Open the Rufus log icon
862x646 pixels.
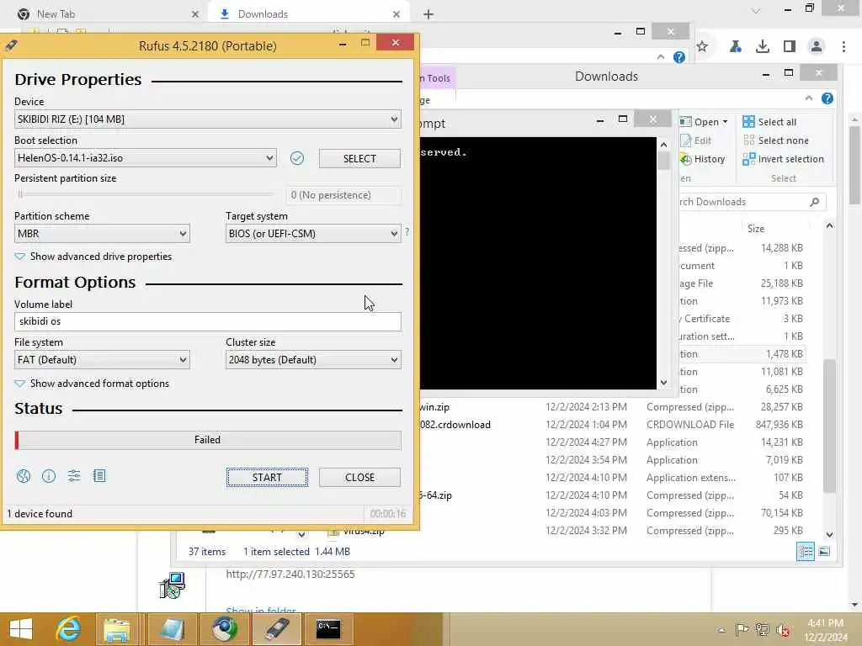(x=99, y=476)
